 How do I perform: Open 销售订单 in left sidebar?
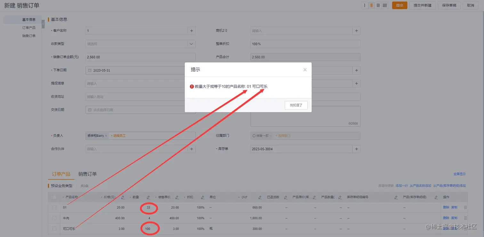point(29,36)
